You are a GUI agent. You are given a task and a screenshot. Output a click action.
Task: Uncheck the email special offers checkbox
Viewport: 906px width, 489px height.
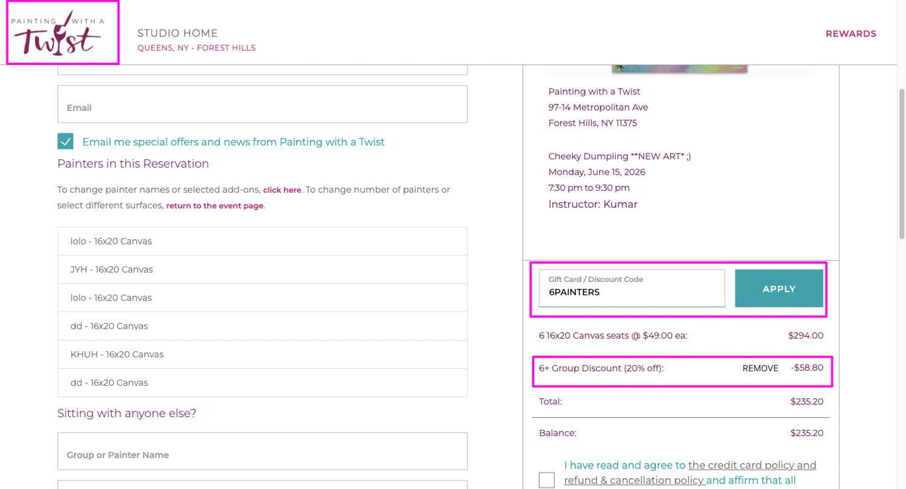[65, 141]
